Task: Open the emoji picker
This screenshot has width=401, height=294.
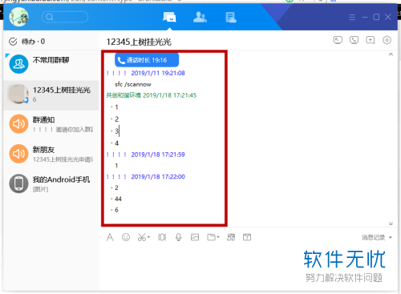Action: (x=126, y=237)
